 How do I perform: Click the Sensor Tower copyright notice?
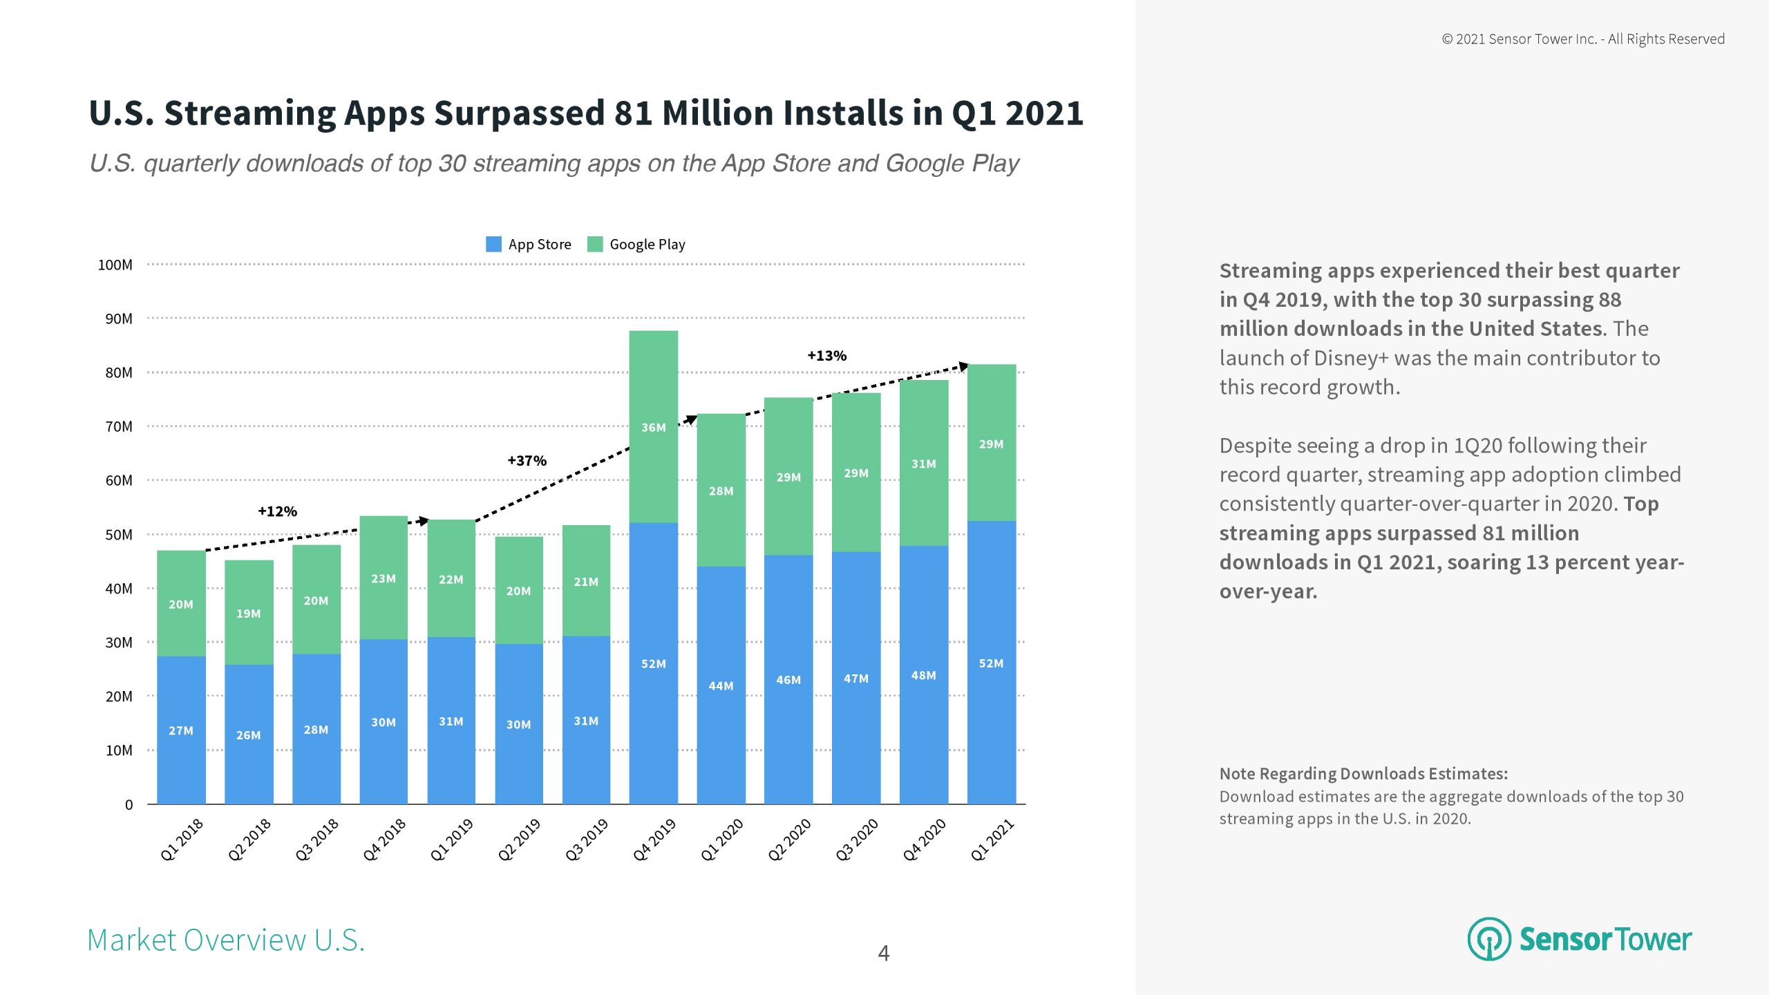[x=1582, y=39]
